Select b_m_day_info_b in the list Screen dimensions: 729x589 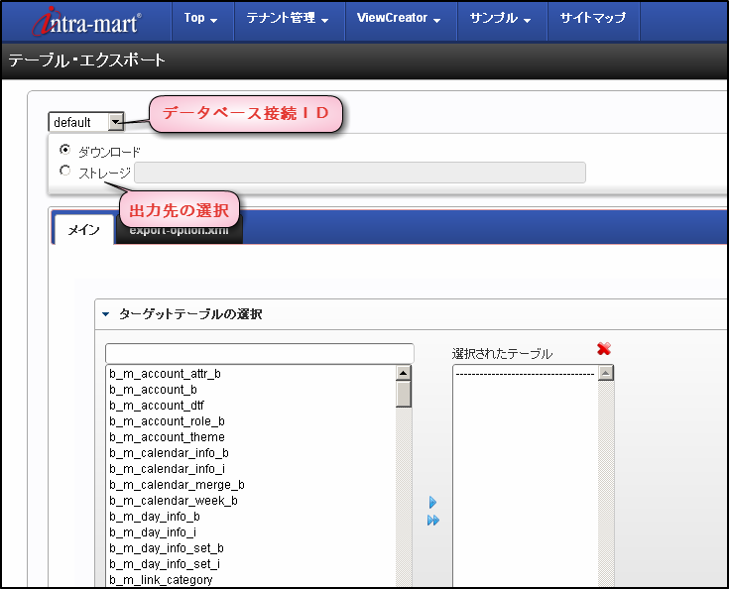pyautogui.click(x=251, y=517)
